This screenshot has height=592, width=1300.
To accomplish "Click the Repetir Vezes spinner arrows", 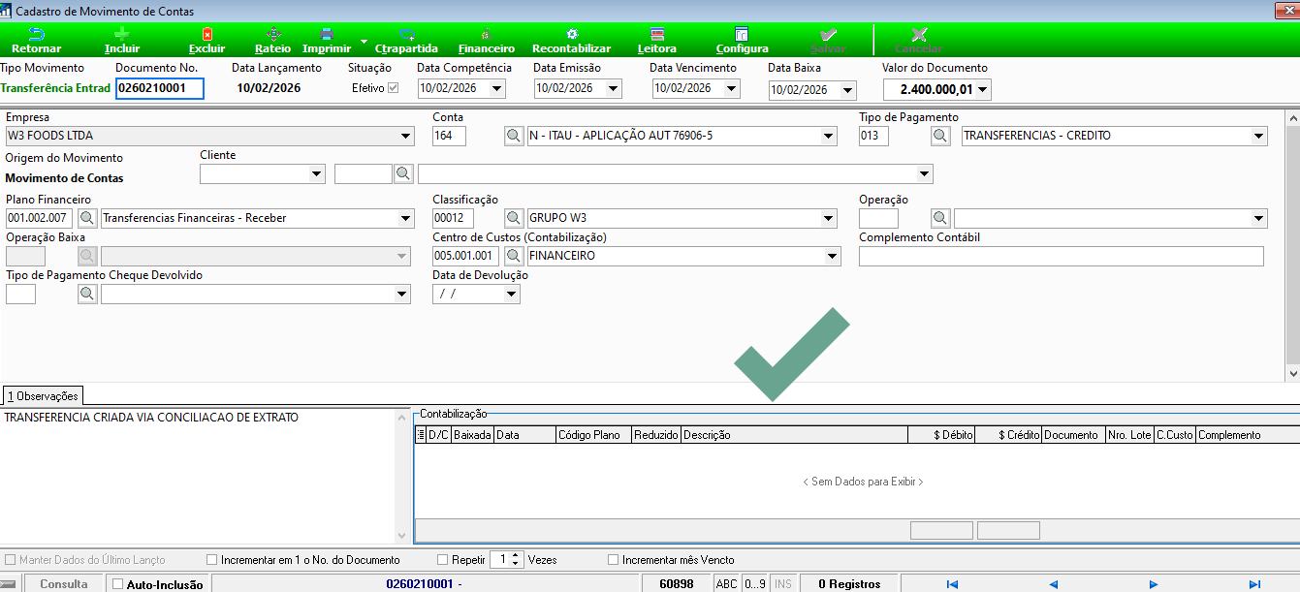I will point(518,560).
